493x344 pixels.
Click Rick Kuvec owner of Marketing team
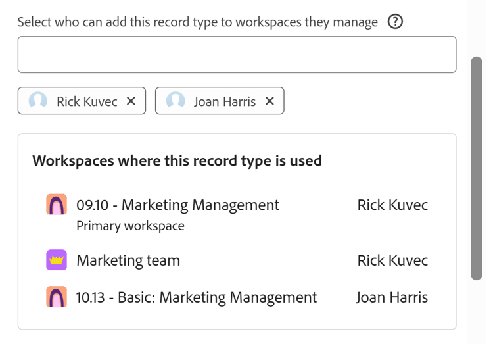392,260
